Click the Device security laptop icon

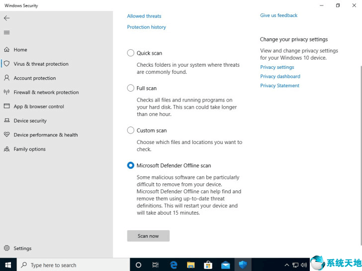7,120
